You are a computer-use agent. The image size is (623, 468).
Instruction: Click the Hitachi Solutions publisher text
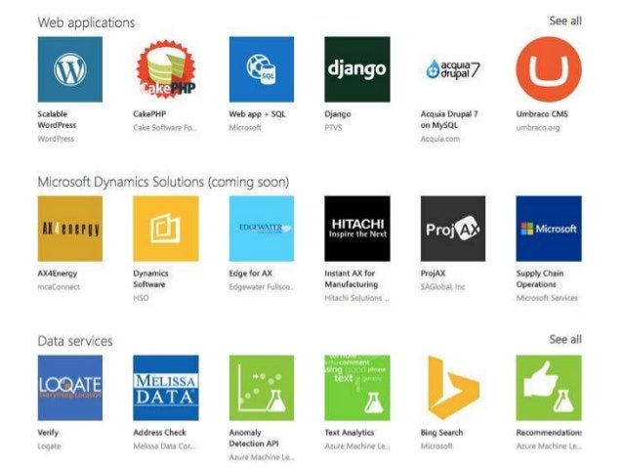(x=356, y=298)
